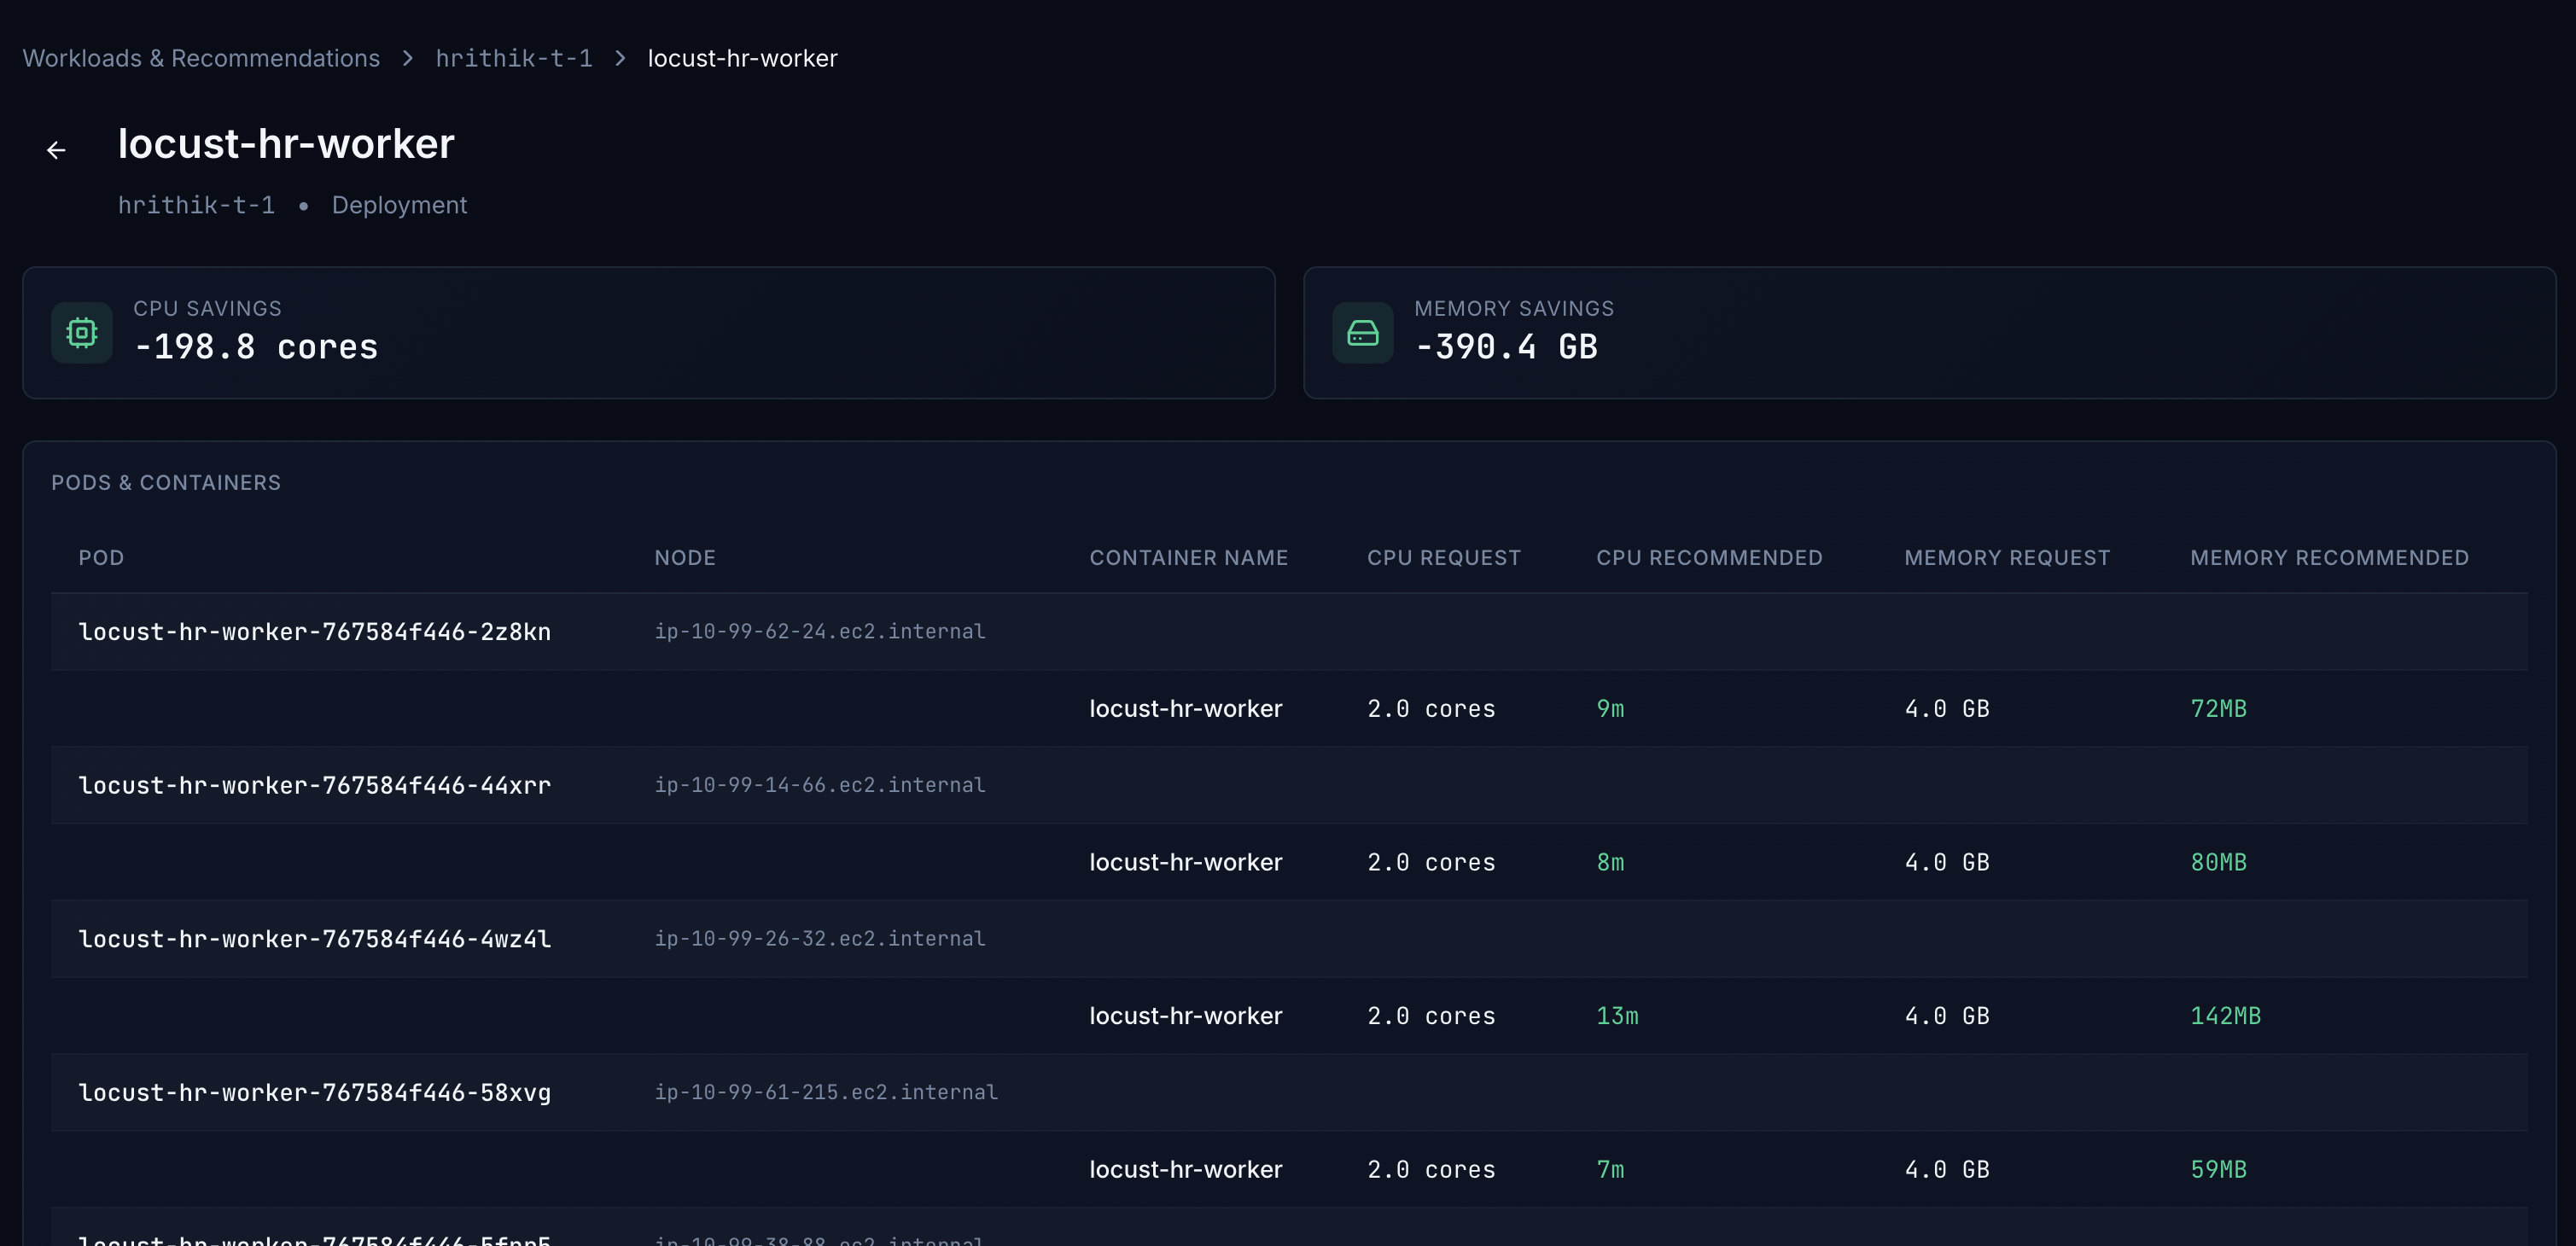The width and height of the screenshot is (2576, 1246).
Task: Toggle sorting on CONTAINER NAME column
Action: pyautogui.click(x=1189, y=557)
